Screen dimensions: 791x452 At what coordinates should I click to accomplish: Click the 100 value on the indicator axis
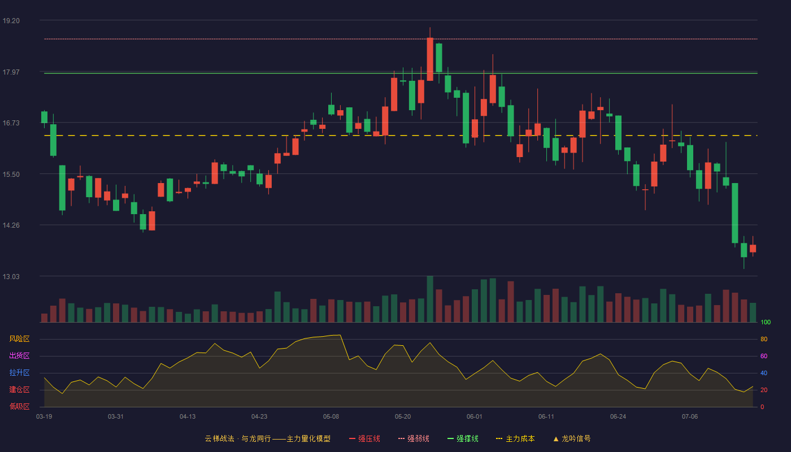pos(766,323)
